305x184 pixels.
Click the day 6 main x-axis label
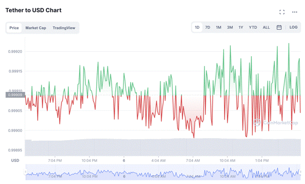coord(124,161)
